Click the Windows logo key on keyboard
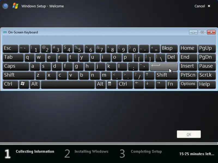218x163 pixels. pos(24,85)
